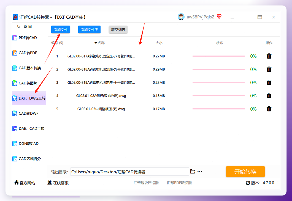Click the 输出目录 label
This screenshot has height=201, width=292.
point(60,172)
